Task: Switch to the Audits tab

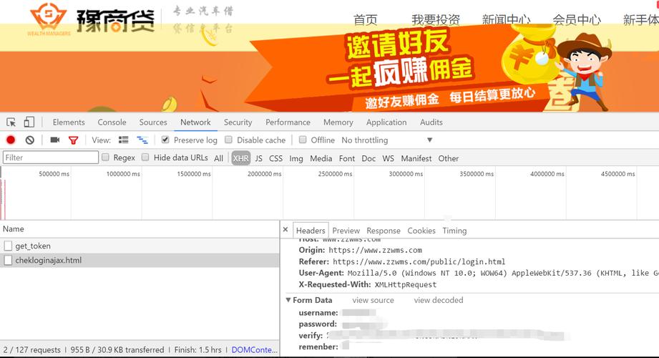Action: click(431, 122)
